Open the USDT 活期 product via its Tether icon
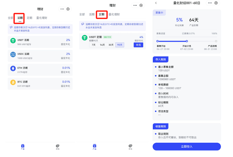 coord(13,41)
